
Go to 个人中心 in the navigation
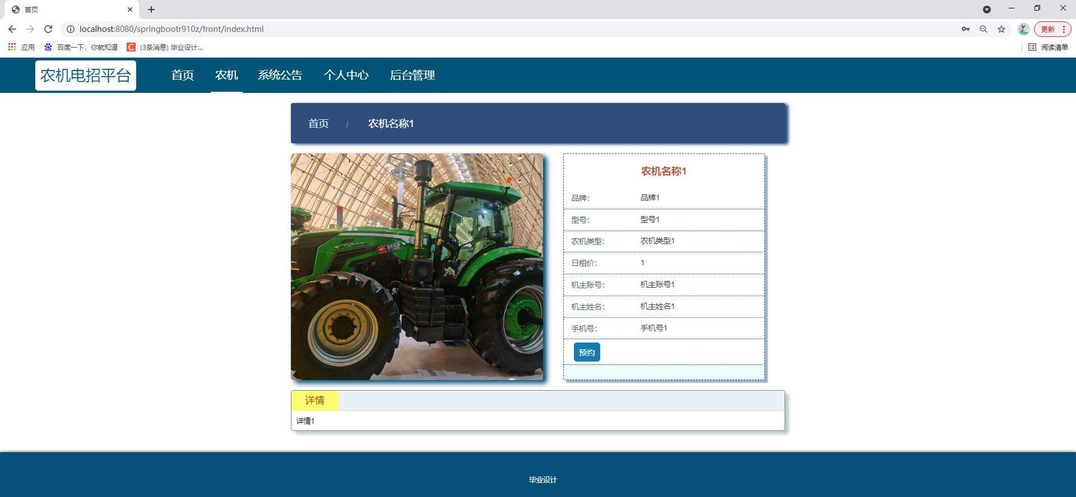(x=346, y=75)
